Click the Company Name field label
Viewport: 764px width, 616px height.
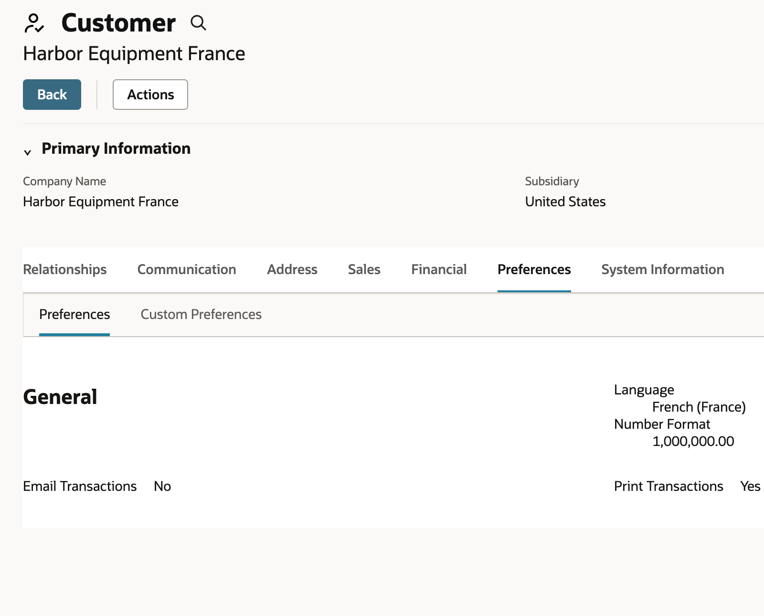pyautogui.click(x=64, y=181)
